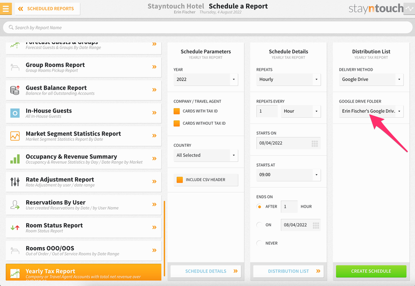This screenshot has height=286, width=415.
Task: Click the Ends On date field
Action: coord(301,225)
